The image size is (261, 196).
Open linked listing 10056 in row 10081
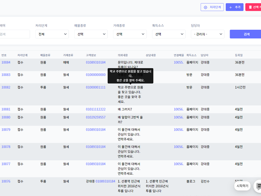(178, 109)
